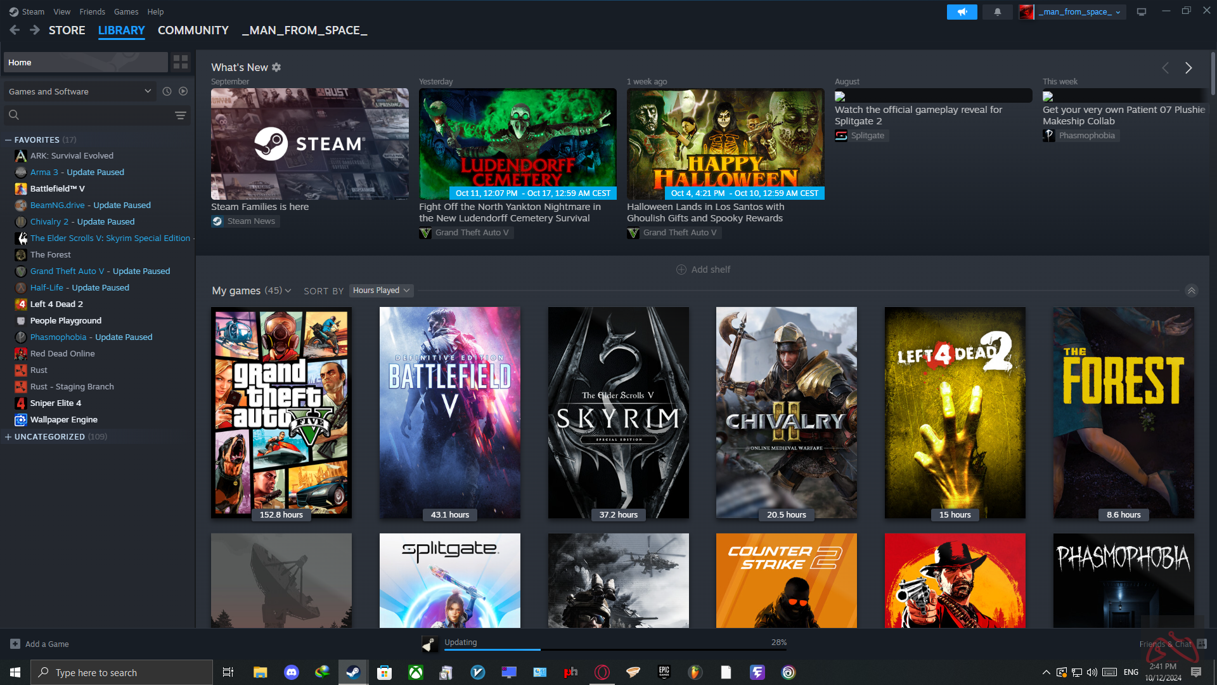Click the Add shelf button

pos(703,270)
